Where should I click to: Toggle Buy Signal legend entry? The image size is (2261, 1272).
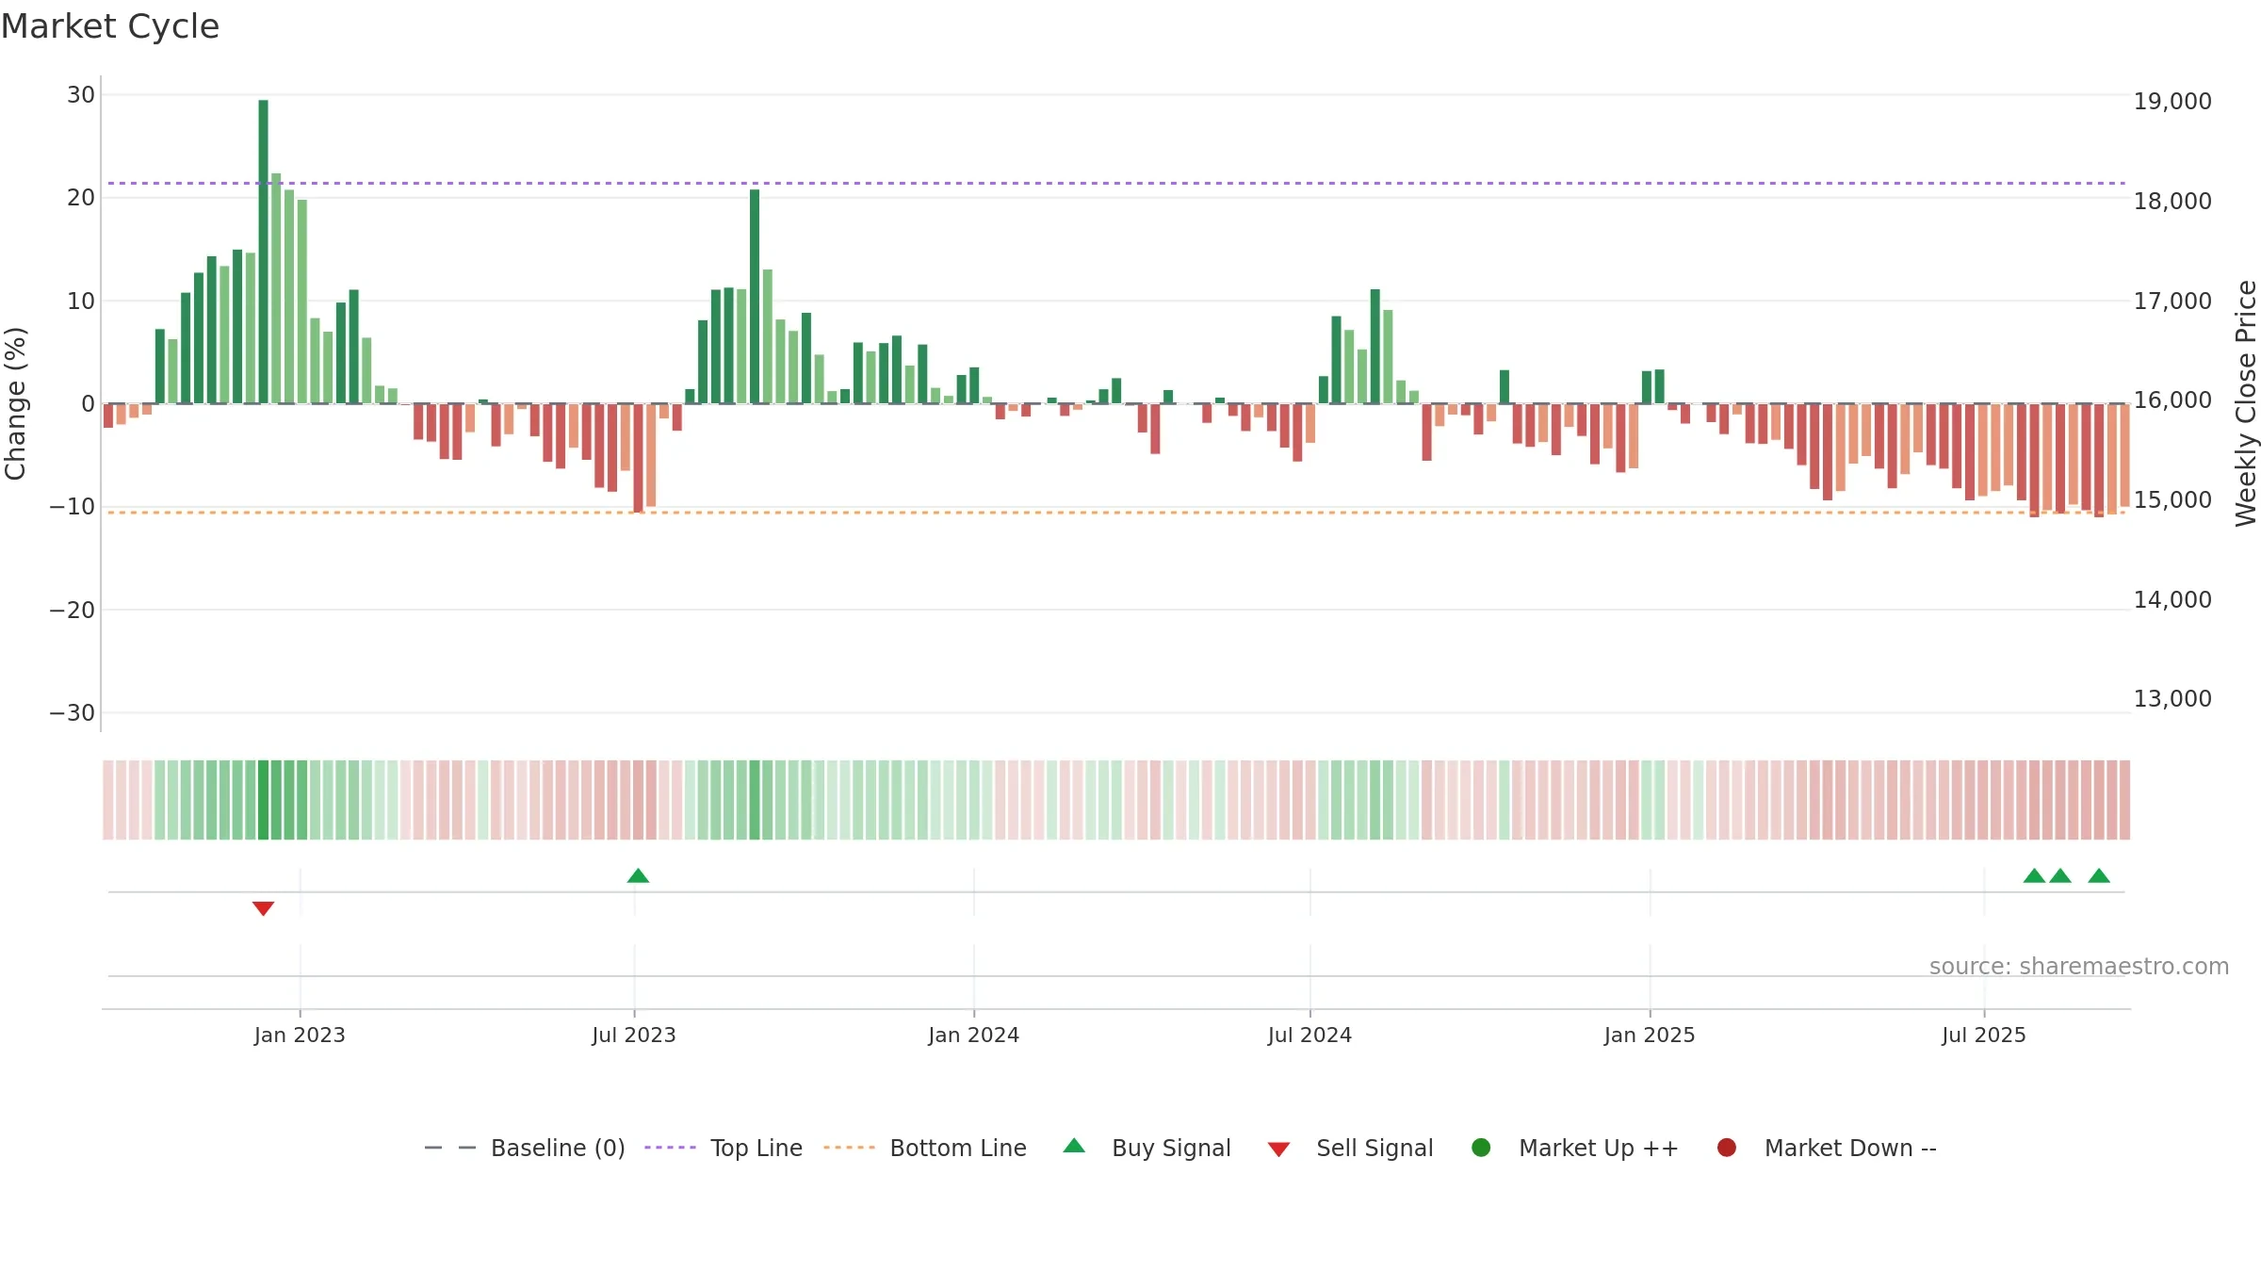(x=1147, y=1148)
